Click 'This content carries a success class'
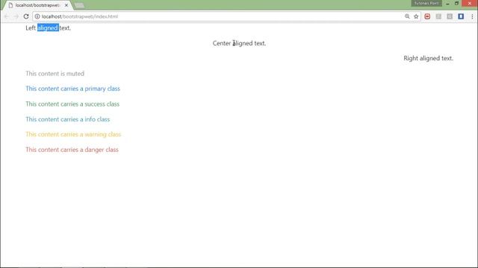 (x=72, y=104)
